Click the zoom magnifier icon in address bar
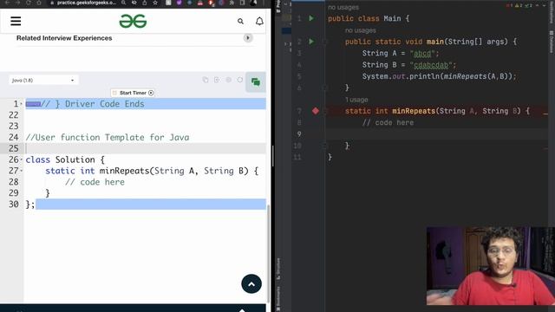Screen dimensions: 555x312 click(123, 3)
